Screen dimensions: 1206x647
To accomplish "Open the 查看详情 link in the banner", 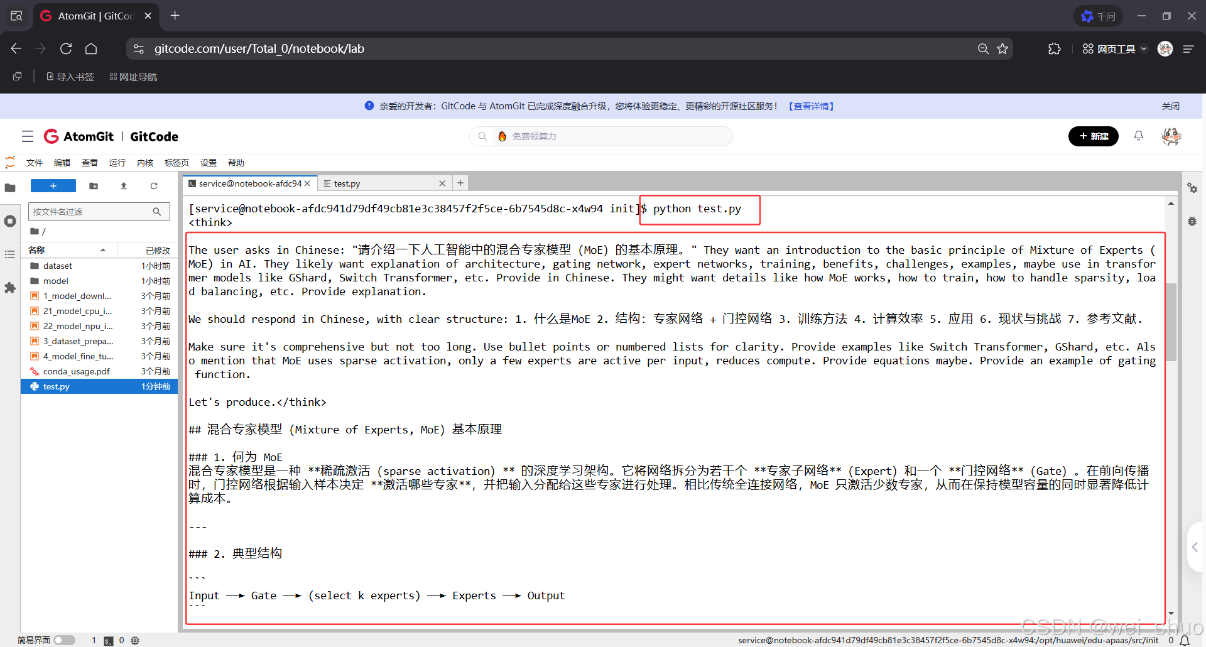I will pos(811,106).
